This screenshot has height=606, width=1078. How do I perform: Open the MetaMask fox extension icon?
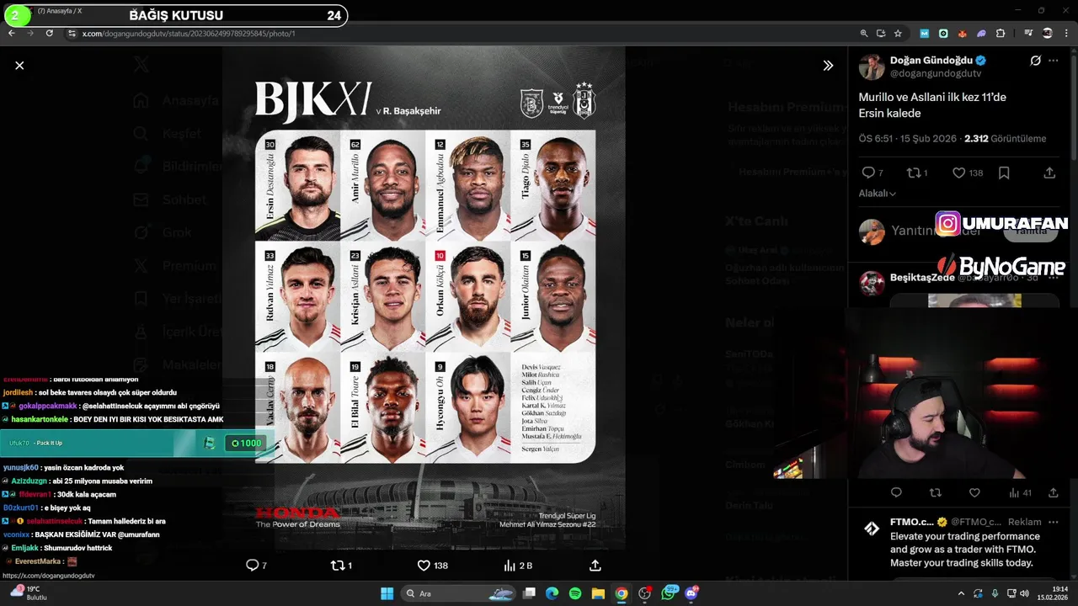963,34
